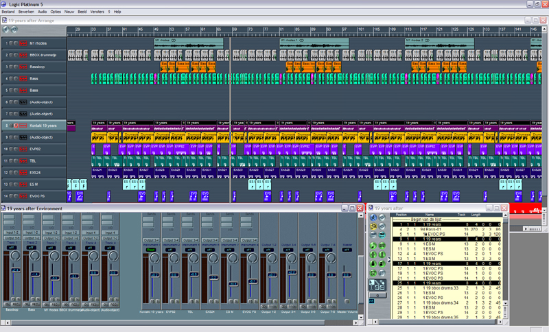Image resolution: width=549 pixels, height=332 pixels.
Task: Click the black audio icon of track 6
Action: (x=23, y=102)
